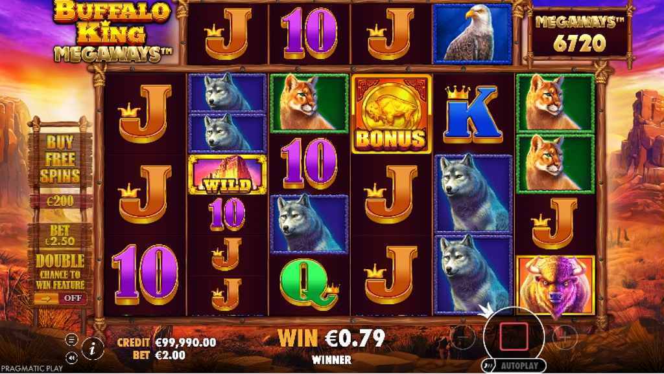Click the Credit €99,990.00 balance
Viewport: 664px width, 374px height.
tap(167, 342)
